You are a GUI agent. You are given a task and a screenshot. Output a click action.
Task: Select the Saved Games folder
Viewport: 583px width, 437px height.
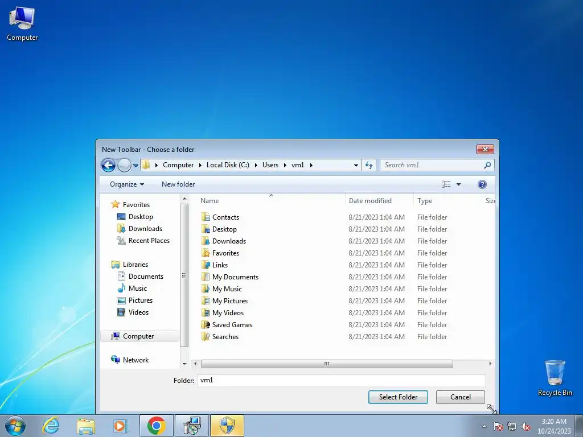[232, 325]
